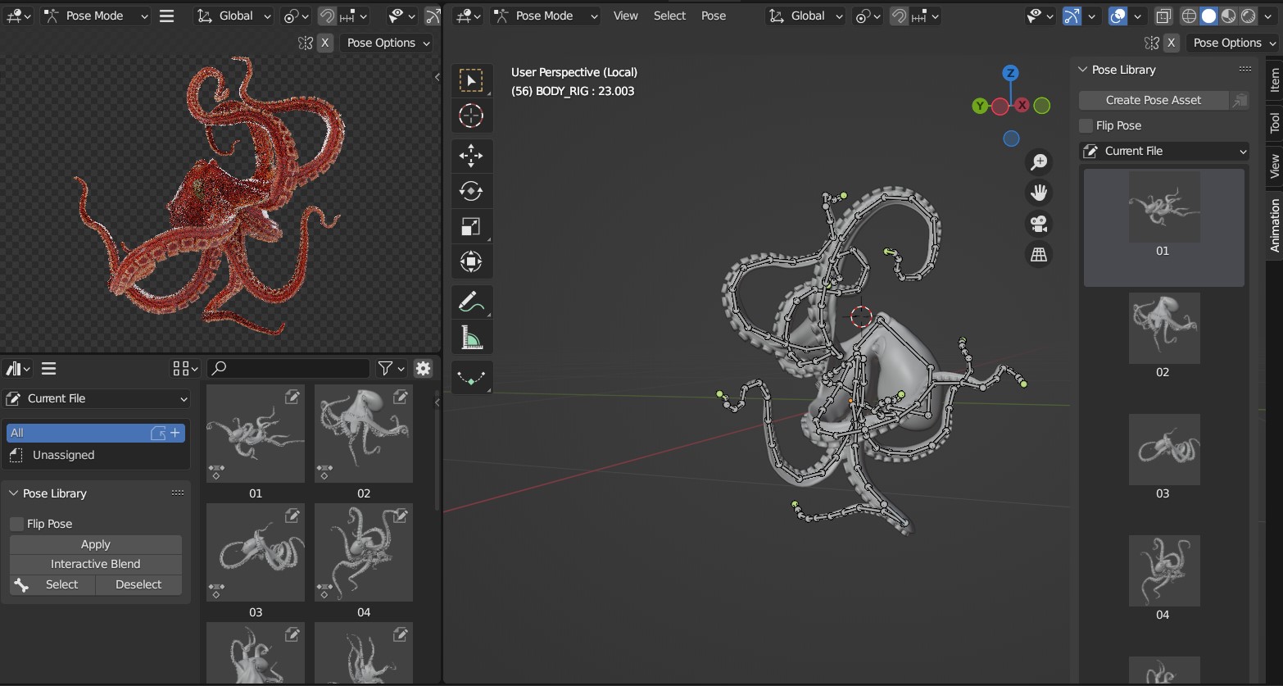
Task: Click the Apply pose button
Action: pos(96,544)
